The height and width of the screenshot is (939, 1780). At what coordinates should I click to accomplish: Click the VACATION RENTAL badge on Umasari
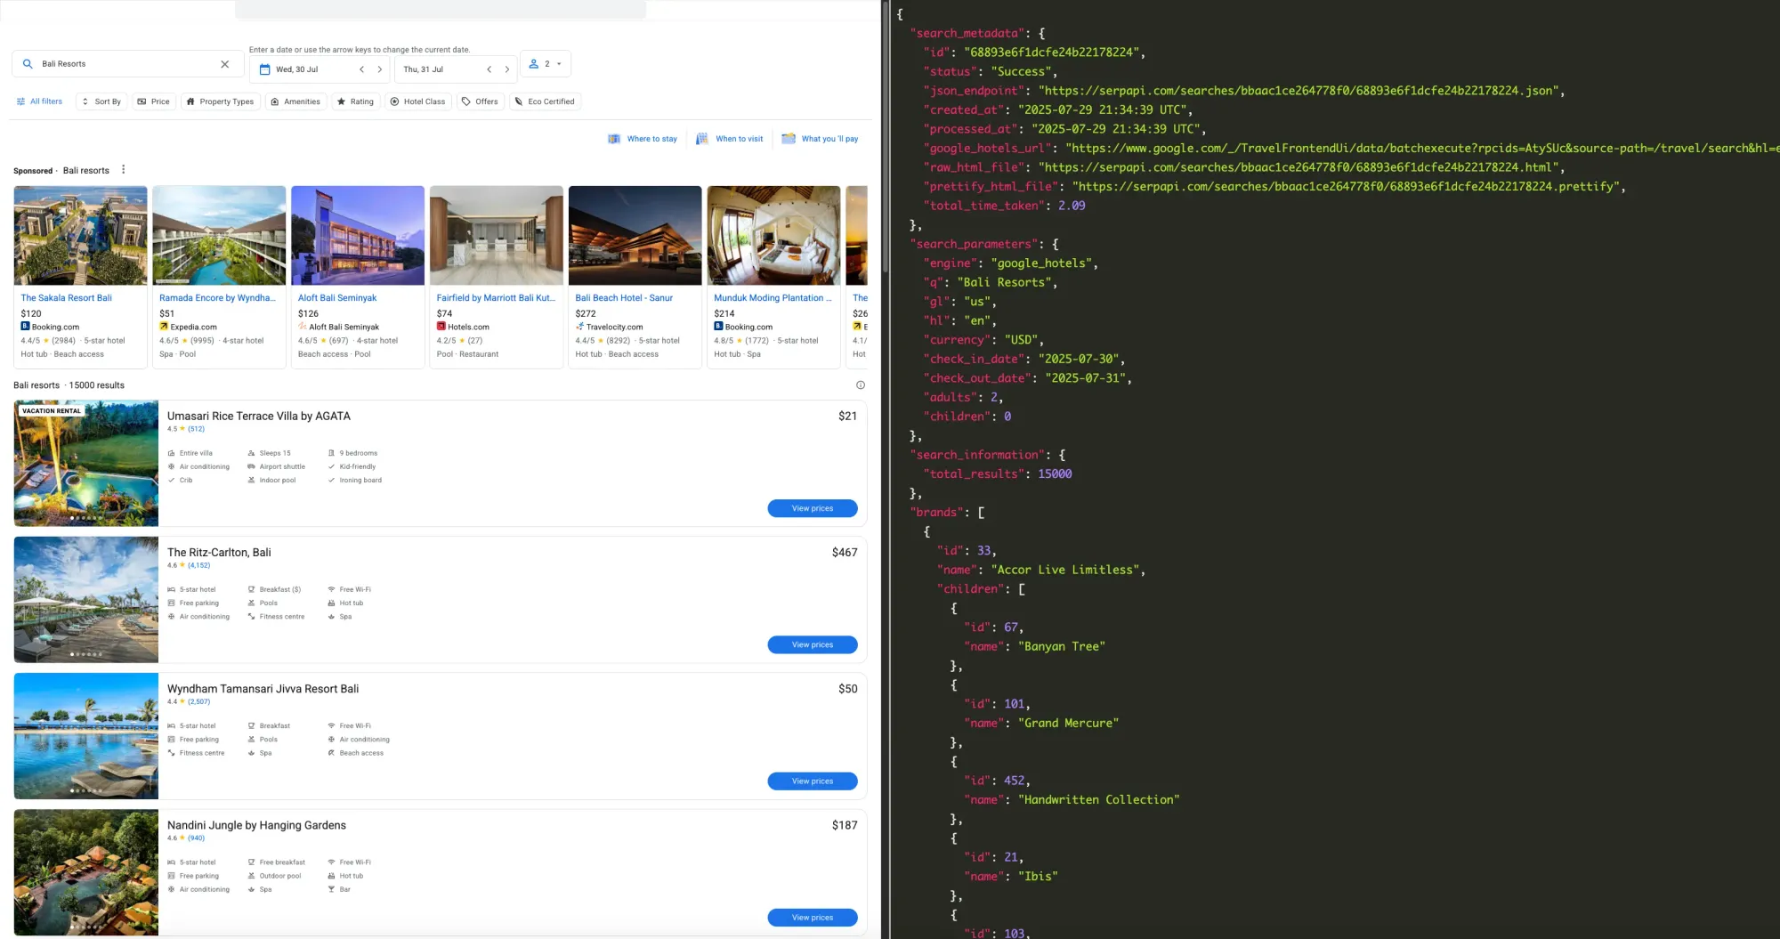click(x=52, y=411)
